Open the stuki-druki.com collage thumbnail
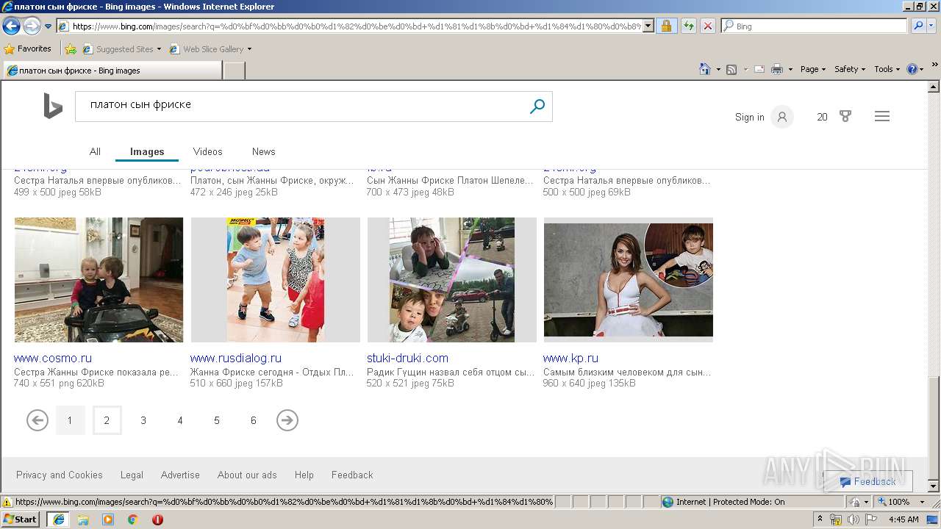The image size is (941, 529). (451, 280)
